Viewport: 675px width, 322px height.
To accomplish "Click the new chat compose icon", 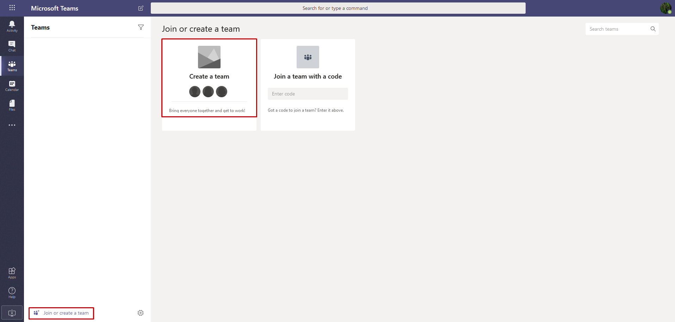I will [141, 8].
